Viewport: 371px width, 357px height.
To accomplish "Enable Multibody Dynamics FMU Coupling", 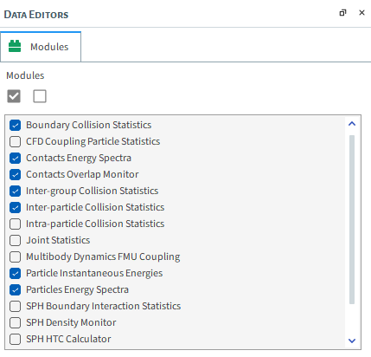I will (15, 256).
